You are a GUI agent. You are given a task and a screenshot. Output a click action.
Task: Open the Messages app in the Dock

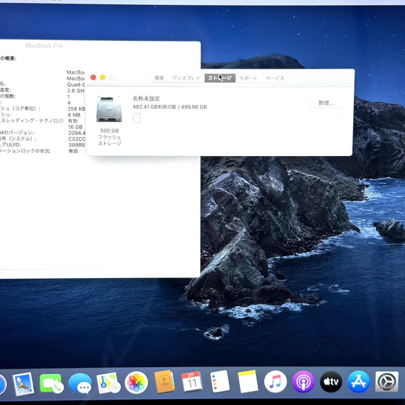coord(80,383)
